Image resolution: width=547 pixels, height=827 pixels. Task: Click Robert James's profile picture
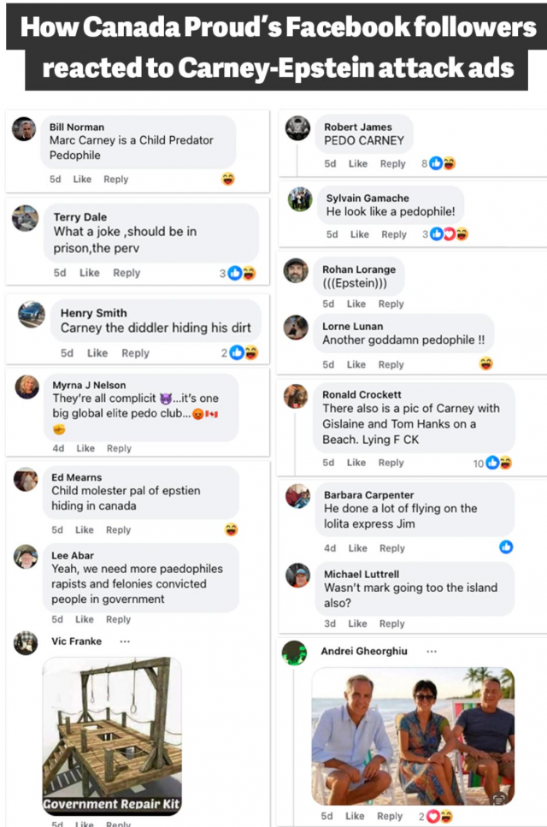click(x=297, y=127)
